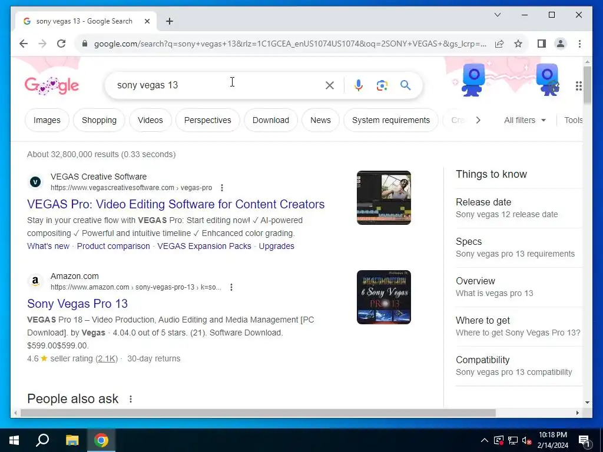Click the VEGAS Creative Software favicon
Screen dimensions: 603x452
click(x=35, y=182)
